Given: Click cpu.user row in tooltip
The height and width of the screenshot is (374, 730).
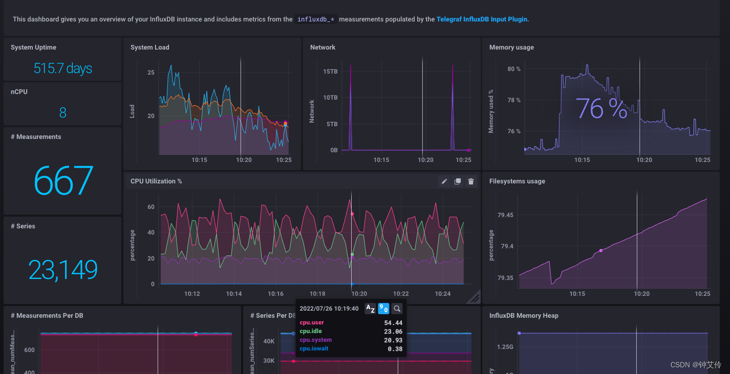Looking at the screenshot, I should (351, 323).
